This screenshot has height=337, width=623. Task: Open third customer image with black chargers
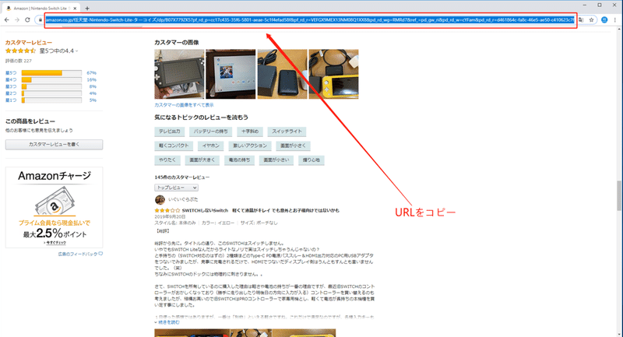(x=282, y=74)
